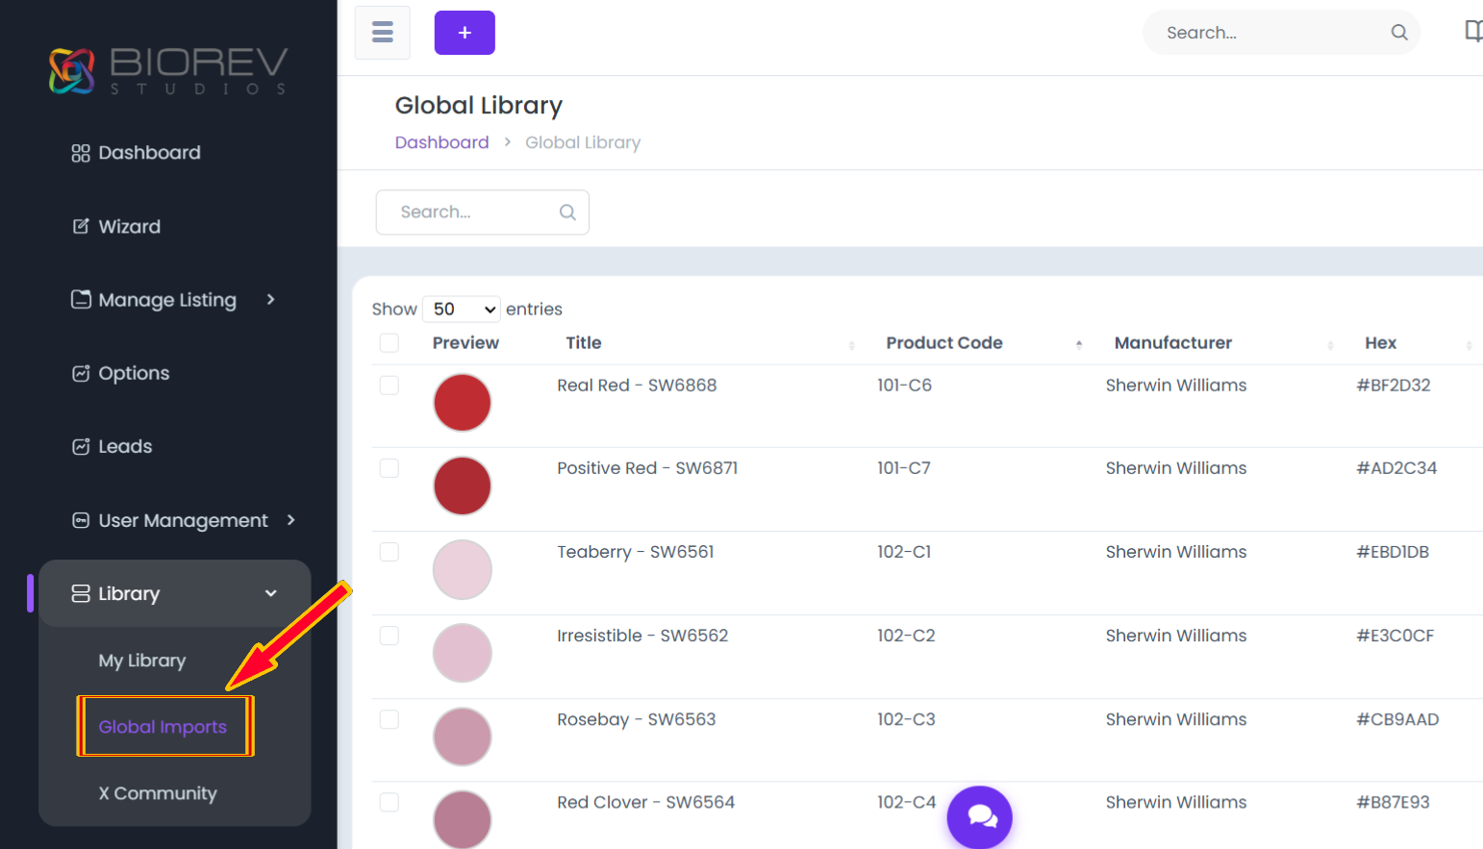This screenshot has height=849, width=1483.
Task: Click the Product Code sort arrow
Action: click(x=1079, y=344)
